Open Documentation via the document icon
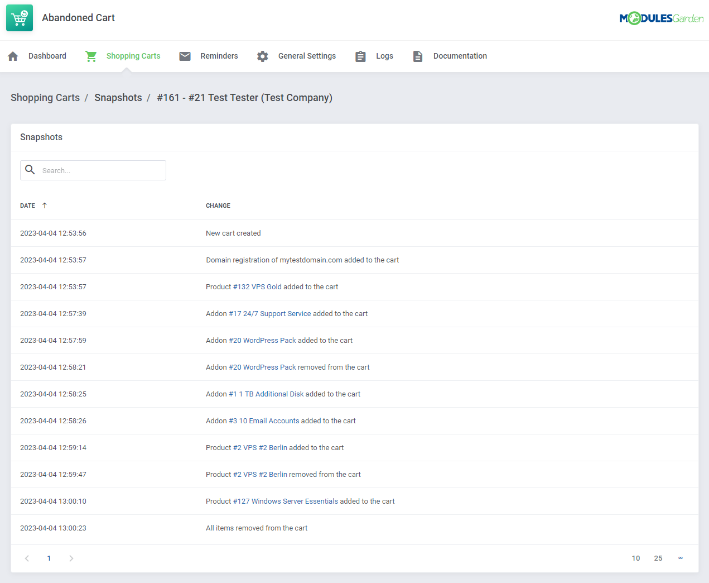The image size is (709, 583). 418,56
